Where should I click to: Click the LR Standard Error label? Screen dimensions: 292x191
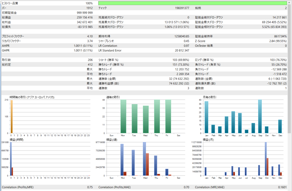[110, 50]
